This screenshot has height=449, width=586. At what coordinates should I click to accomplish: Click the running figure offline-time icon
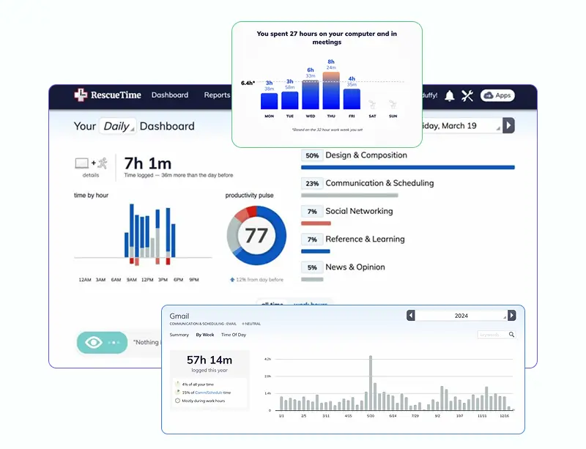tap(103, 163)
